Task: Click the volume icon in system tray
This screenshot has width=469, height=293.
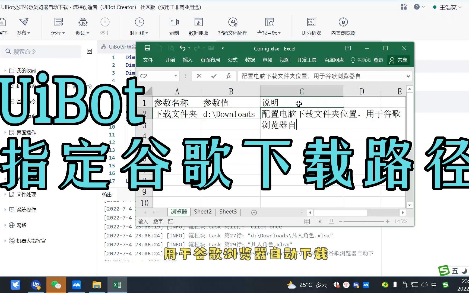Action: coord(424,285)
